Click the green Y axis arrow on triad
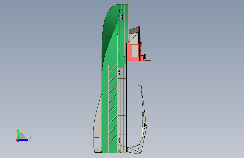The width and height of the screenshot is (244, 158). point(18,135)
